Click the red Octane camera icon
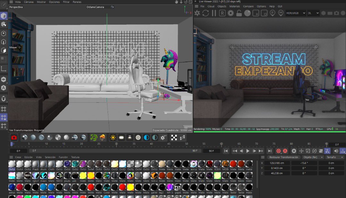346x198 pixels. [x=14, y=138]
